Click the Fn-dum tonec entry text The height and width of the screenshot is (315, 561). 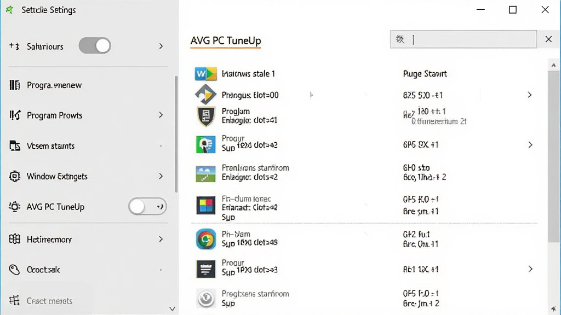246,199
